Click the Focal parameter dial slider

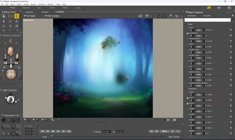click(x=198, y=30)
